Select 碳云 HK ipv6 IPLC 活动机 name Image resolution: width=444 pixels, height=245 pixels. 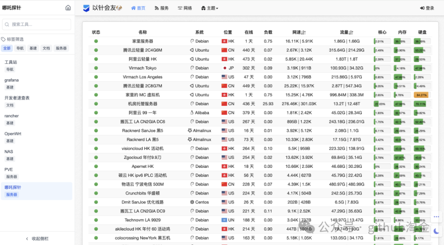click(142, 175)
